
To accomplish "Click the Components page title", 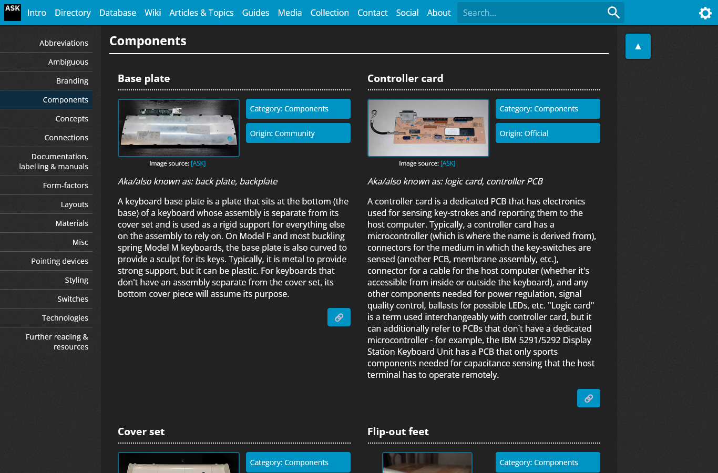I will pyautogui.click(x=148, y=41).
